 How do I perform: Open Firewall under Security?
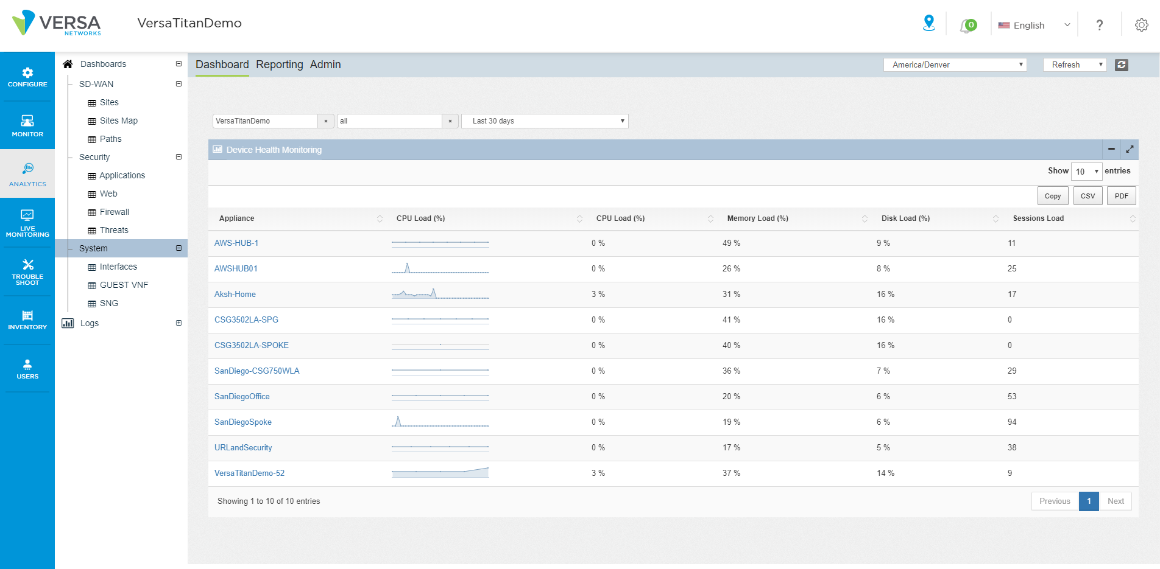115,212
